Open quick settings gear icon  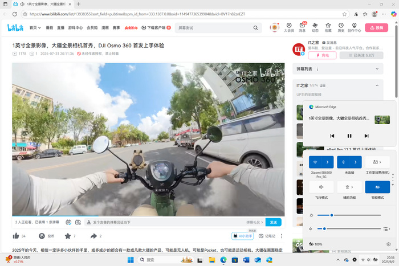[389, 244]
